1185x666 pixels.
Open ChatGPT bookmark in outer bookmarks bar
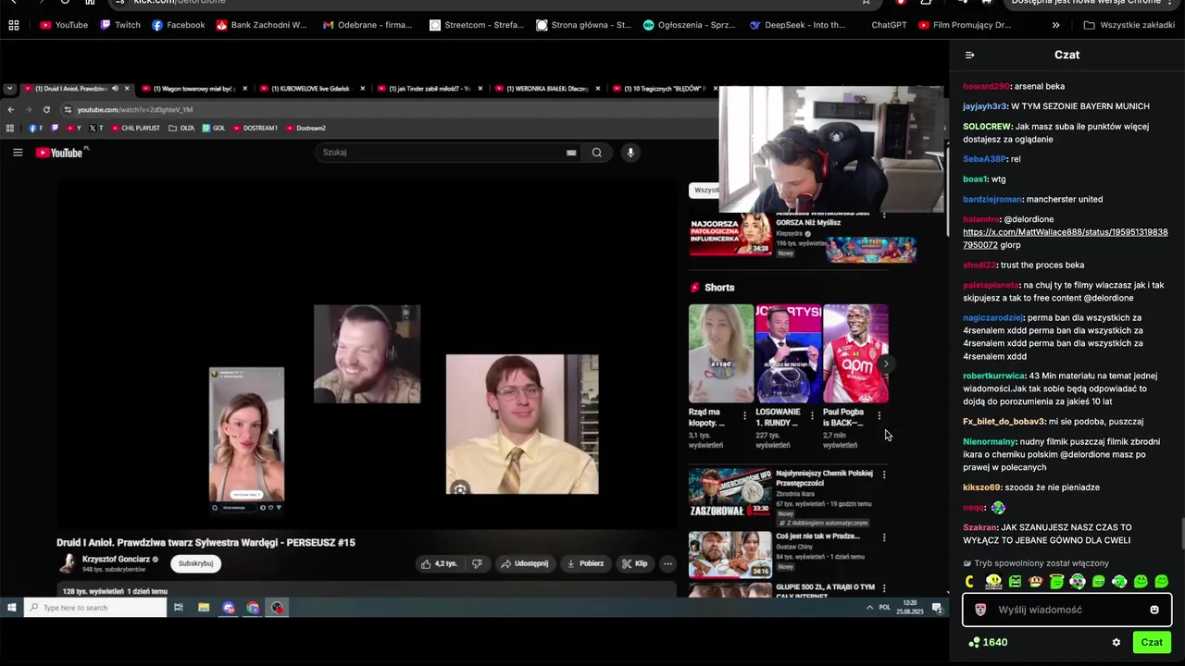[x=889, y=25]
